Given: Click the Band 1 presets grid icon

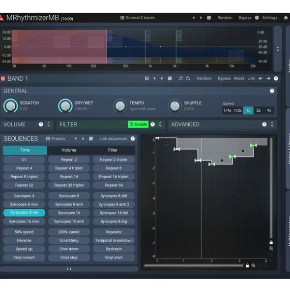Looking at the screenshot, I should click(147, 78).
